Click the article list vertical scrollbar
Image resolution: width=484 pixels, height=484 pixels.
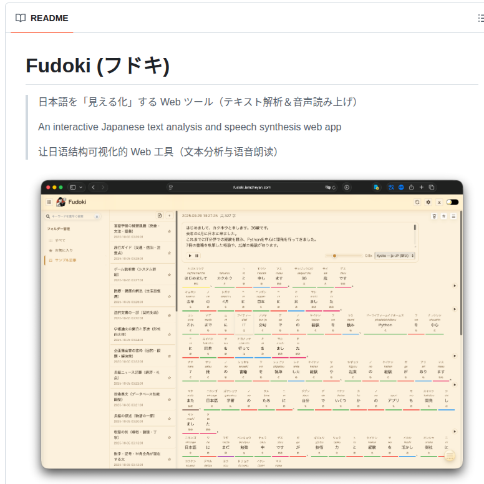pyautogui.click(x=177, y=261)
